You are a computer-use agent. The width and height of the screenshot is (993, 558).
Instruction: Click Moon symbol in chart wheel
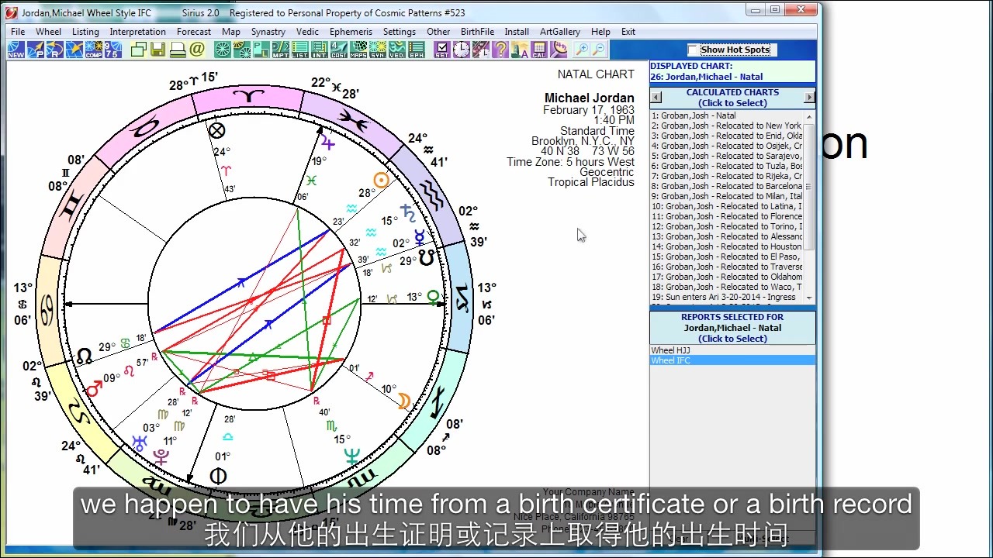tap(404, 401)
